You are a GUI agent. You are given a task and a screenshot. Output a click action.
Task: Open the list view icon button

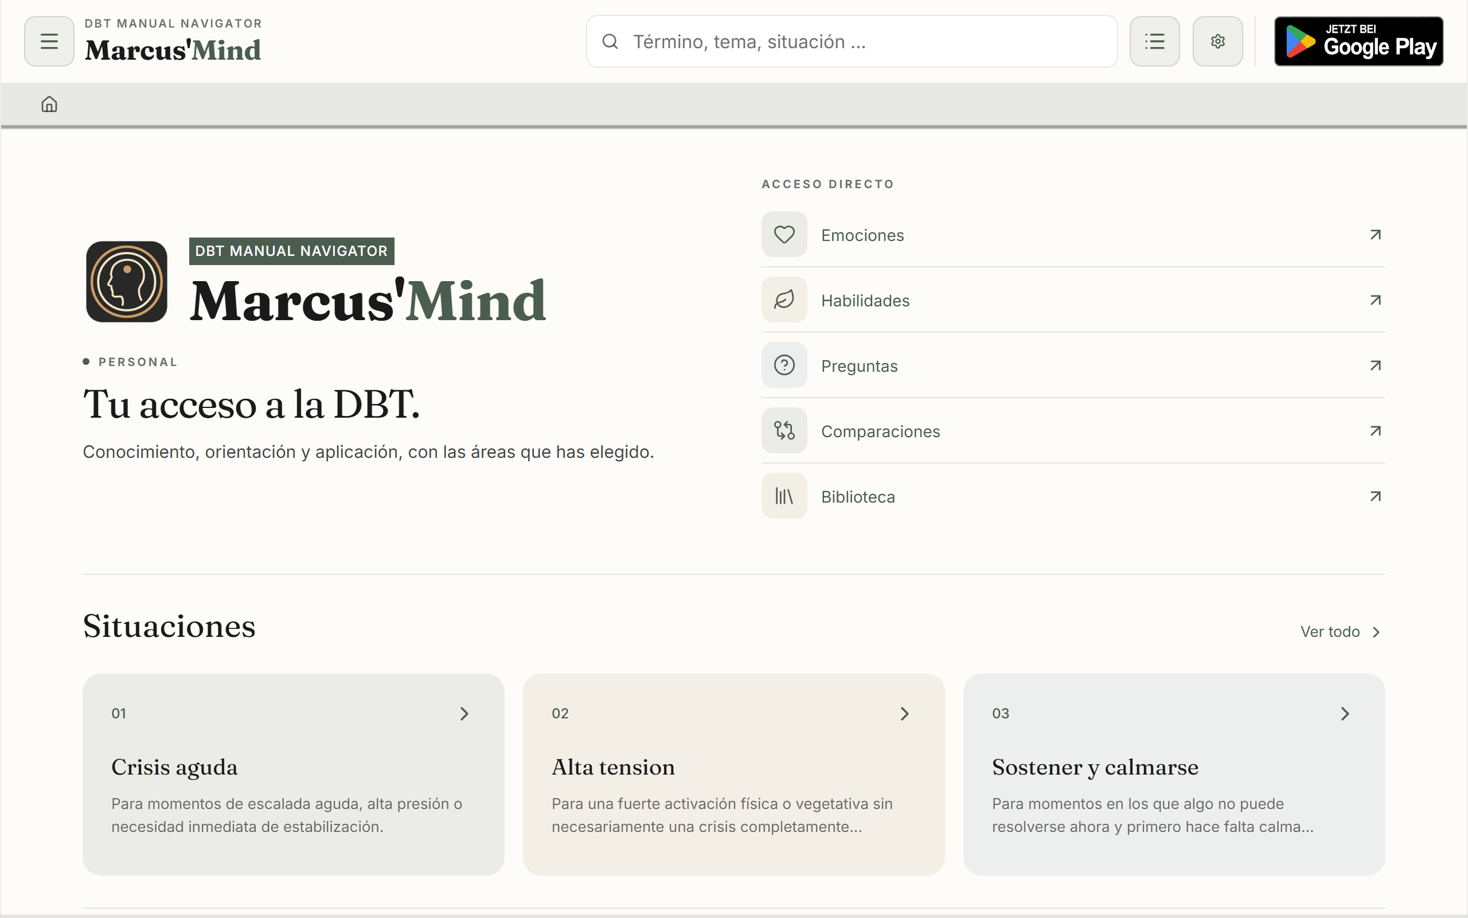click(1154, 41)
